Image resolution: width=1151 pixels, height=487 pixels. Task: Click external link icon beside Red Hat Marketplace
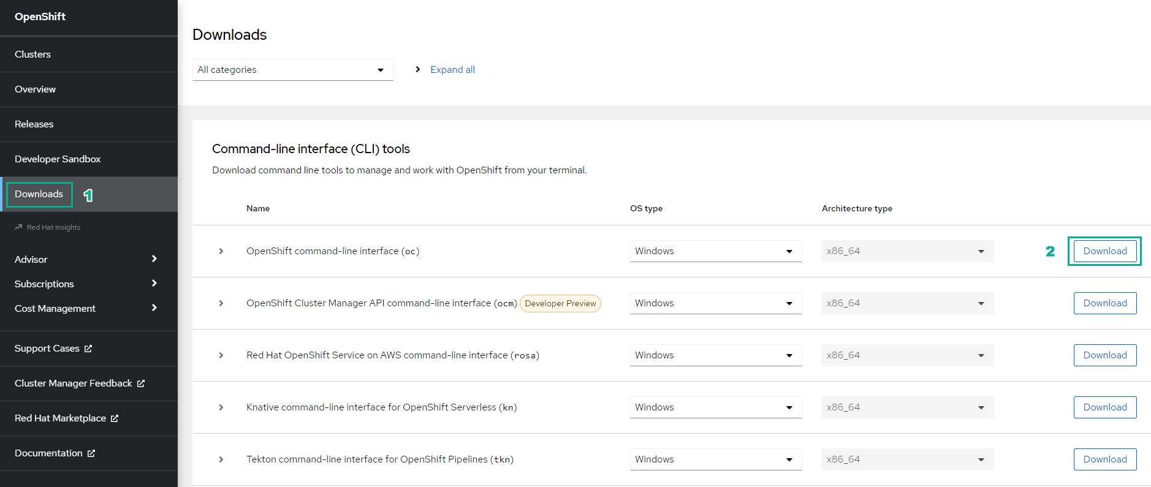coord(115,418)
